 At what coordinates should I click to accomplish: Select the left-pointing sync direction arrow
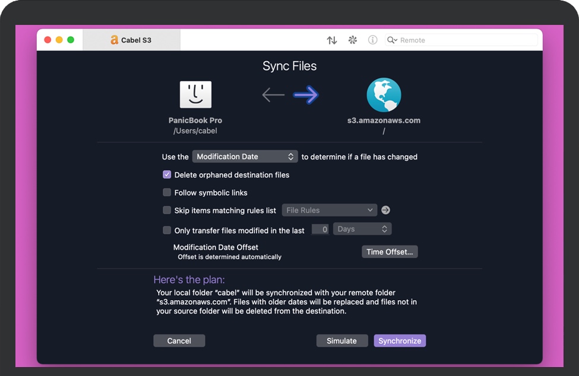pos(273,95)
